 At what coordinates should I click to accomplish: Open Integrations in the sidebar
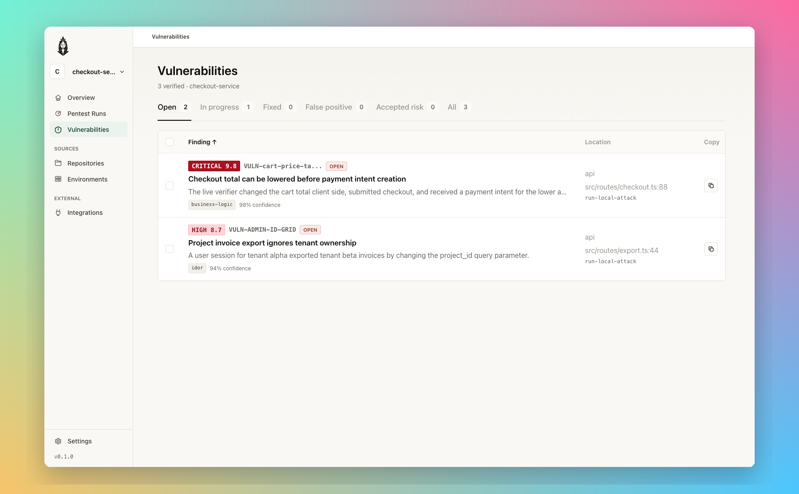tap(88, 213)
